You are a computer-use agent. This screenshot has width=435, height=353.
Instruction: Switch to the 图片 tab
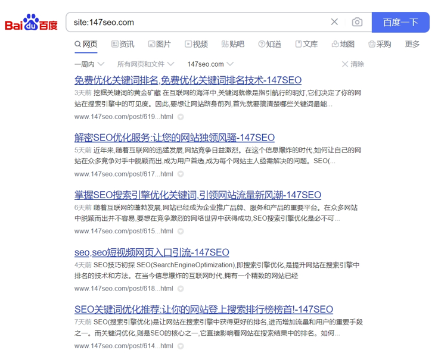point(159,44)
